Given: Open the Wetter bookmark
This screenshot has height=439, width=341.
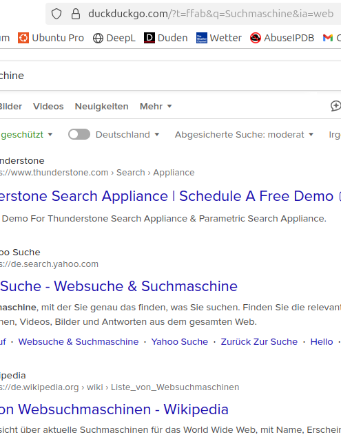Looking at the screenshot, I should [218, 38].
